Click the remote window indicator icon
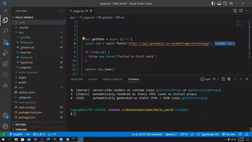 click(4, 134)
